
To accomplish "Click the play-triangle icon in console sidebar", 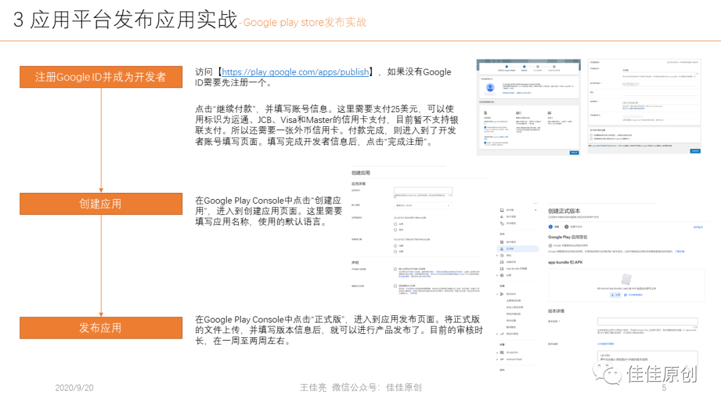I will (501, 294).
